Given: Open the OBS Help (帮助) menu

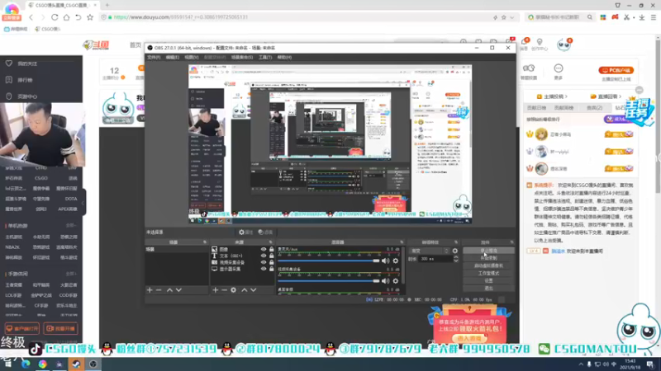Looking at the screenshot, I should pos(284,57).
